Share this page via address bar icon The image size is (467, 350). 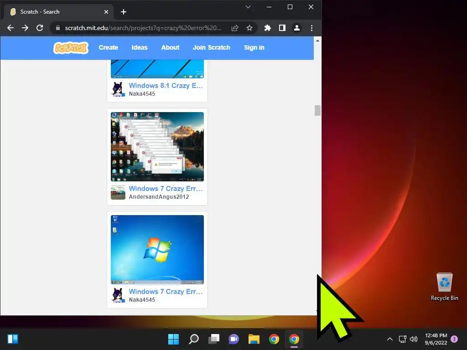235,28
